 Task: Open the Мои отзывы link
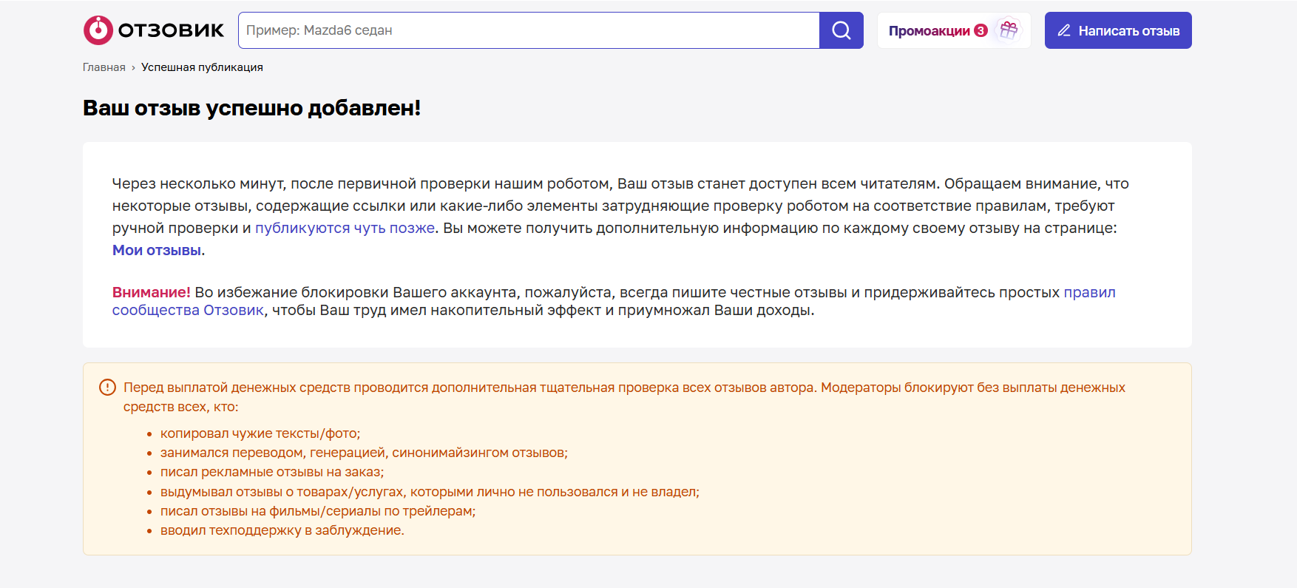tap(157, 250)
